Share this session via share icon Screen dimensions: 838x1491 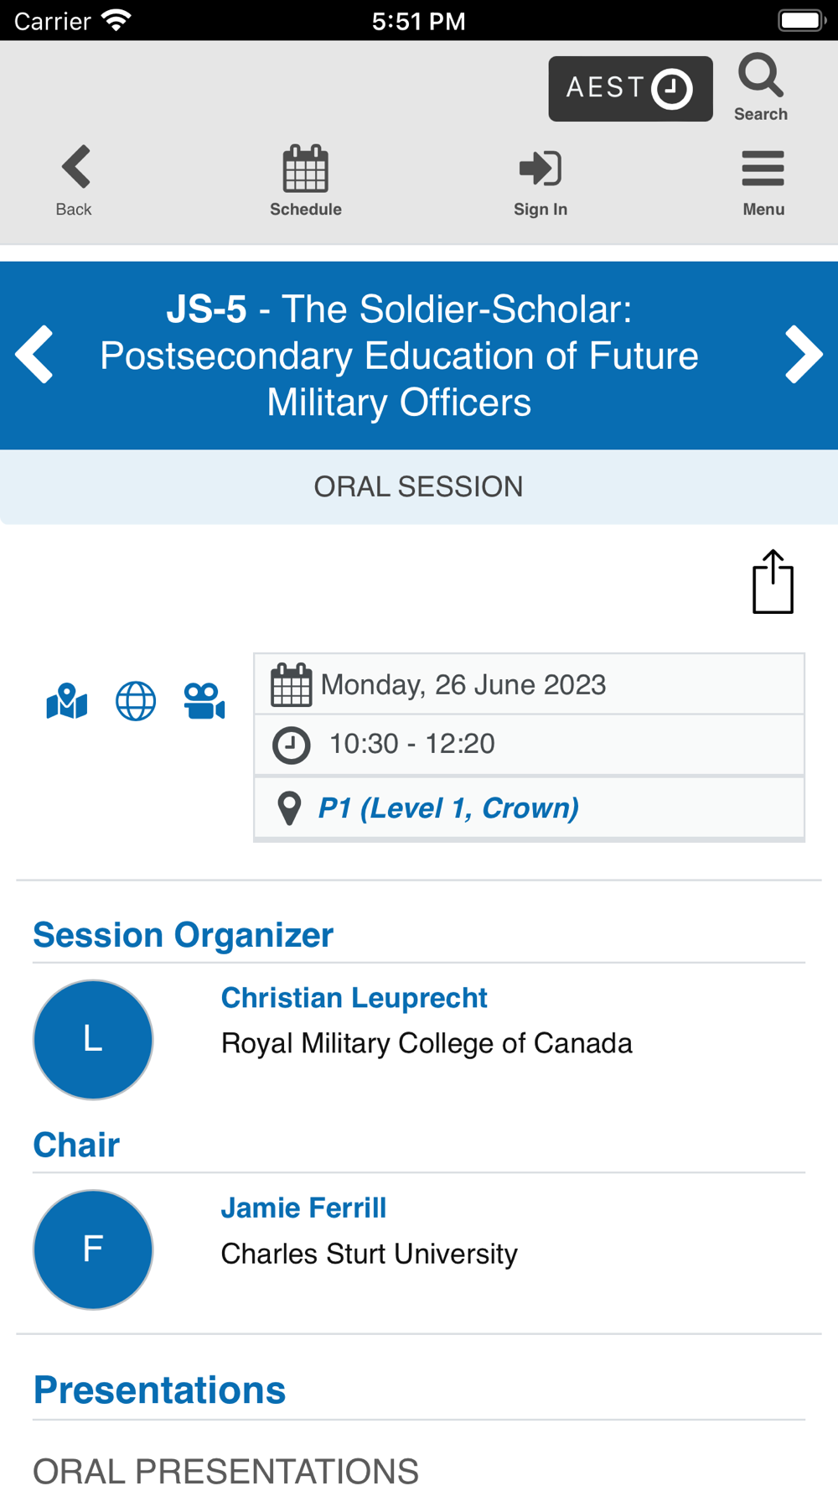(x=773, y=582)
